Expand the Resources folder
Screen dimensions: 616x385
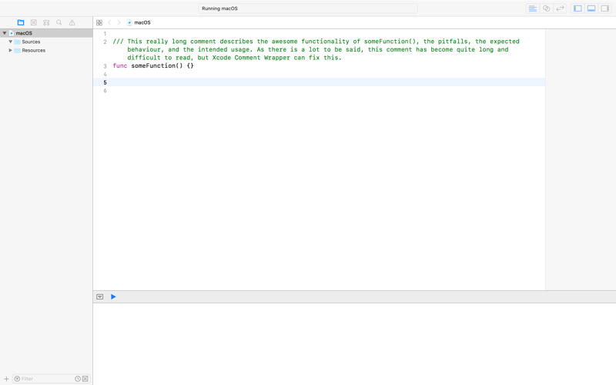pyautogui.click(x=11, y=50)
